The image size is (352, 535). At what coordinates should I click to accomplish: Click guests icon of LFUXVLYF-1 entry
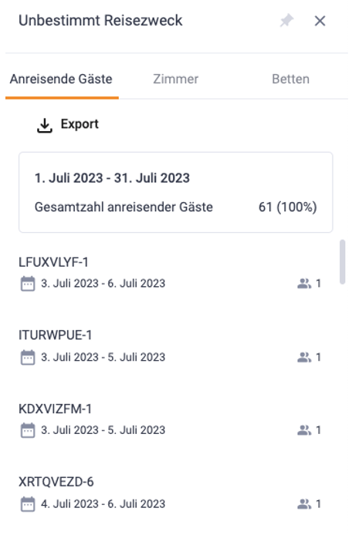click(304, 284)
